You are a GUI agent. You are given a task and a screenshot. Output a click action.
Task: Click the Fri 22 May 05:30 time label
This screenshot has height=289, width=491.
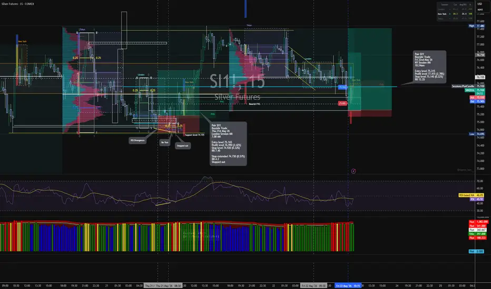point(314,286)
